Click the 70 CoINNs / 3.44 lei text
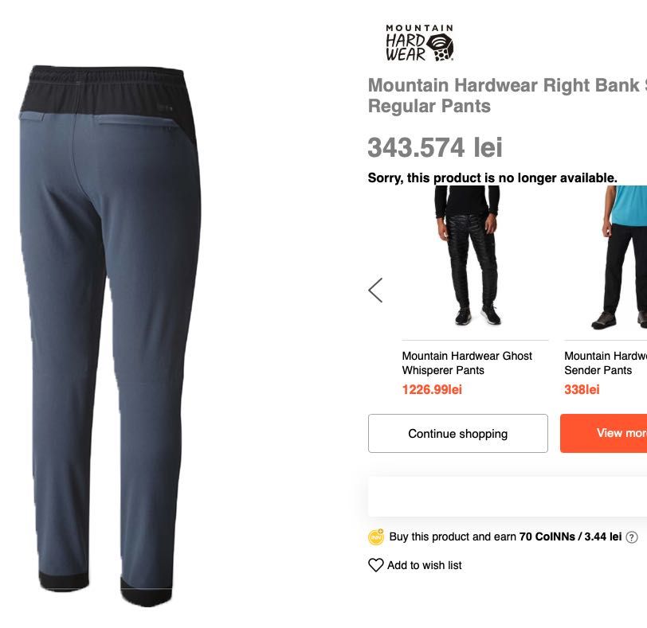Screen dimensions: 647x628 coord(571,536)
